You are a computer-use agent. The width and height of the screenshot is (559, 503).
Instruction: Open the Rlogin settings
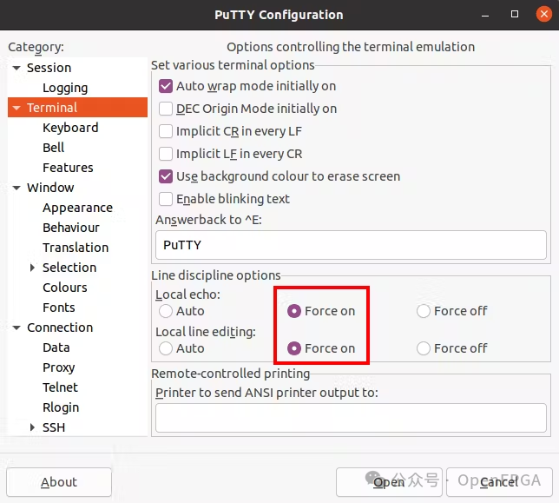coord(61,407)
